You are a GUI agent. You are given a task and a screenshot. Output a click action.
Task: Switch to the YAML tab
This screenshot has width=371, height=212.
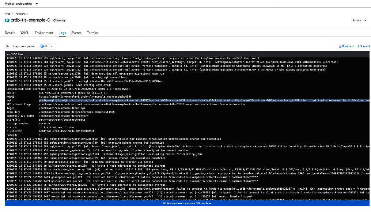coord(24,33)
